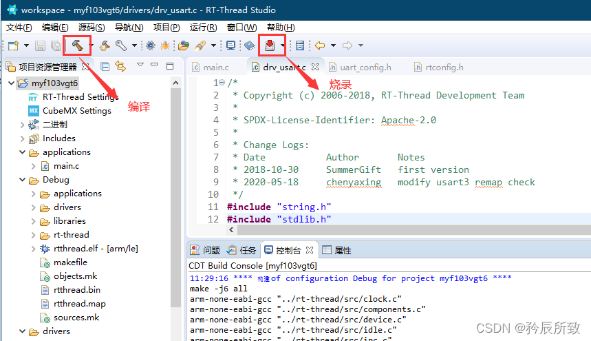This screenshot has width=591, height=341.
Task: Open the Forward arrow history dropdown
Action: tap(361, 45)
